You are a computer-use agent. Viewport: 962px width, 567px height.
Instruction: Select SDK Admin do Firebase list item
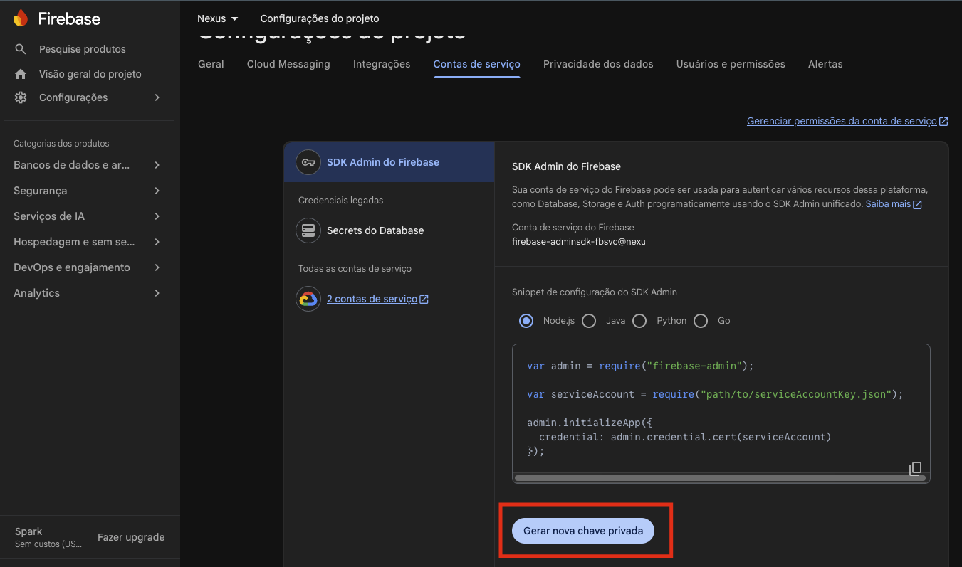[x=389, y=162]
